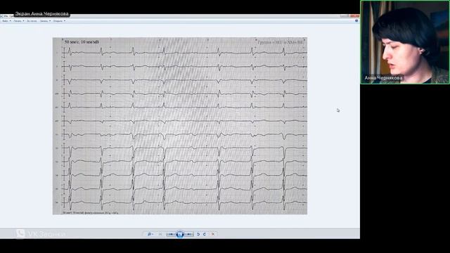The image size is (450, 253).
Task: Delete the image with red X
Action: 213,234
